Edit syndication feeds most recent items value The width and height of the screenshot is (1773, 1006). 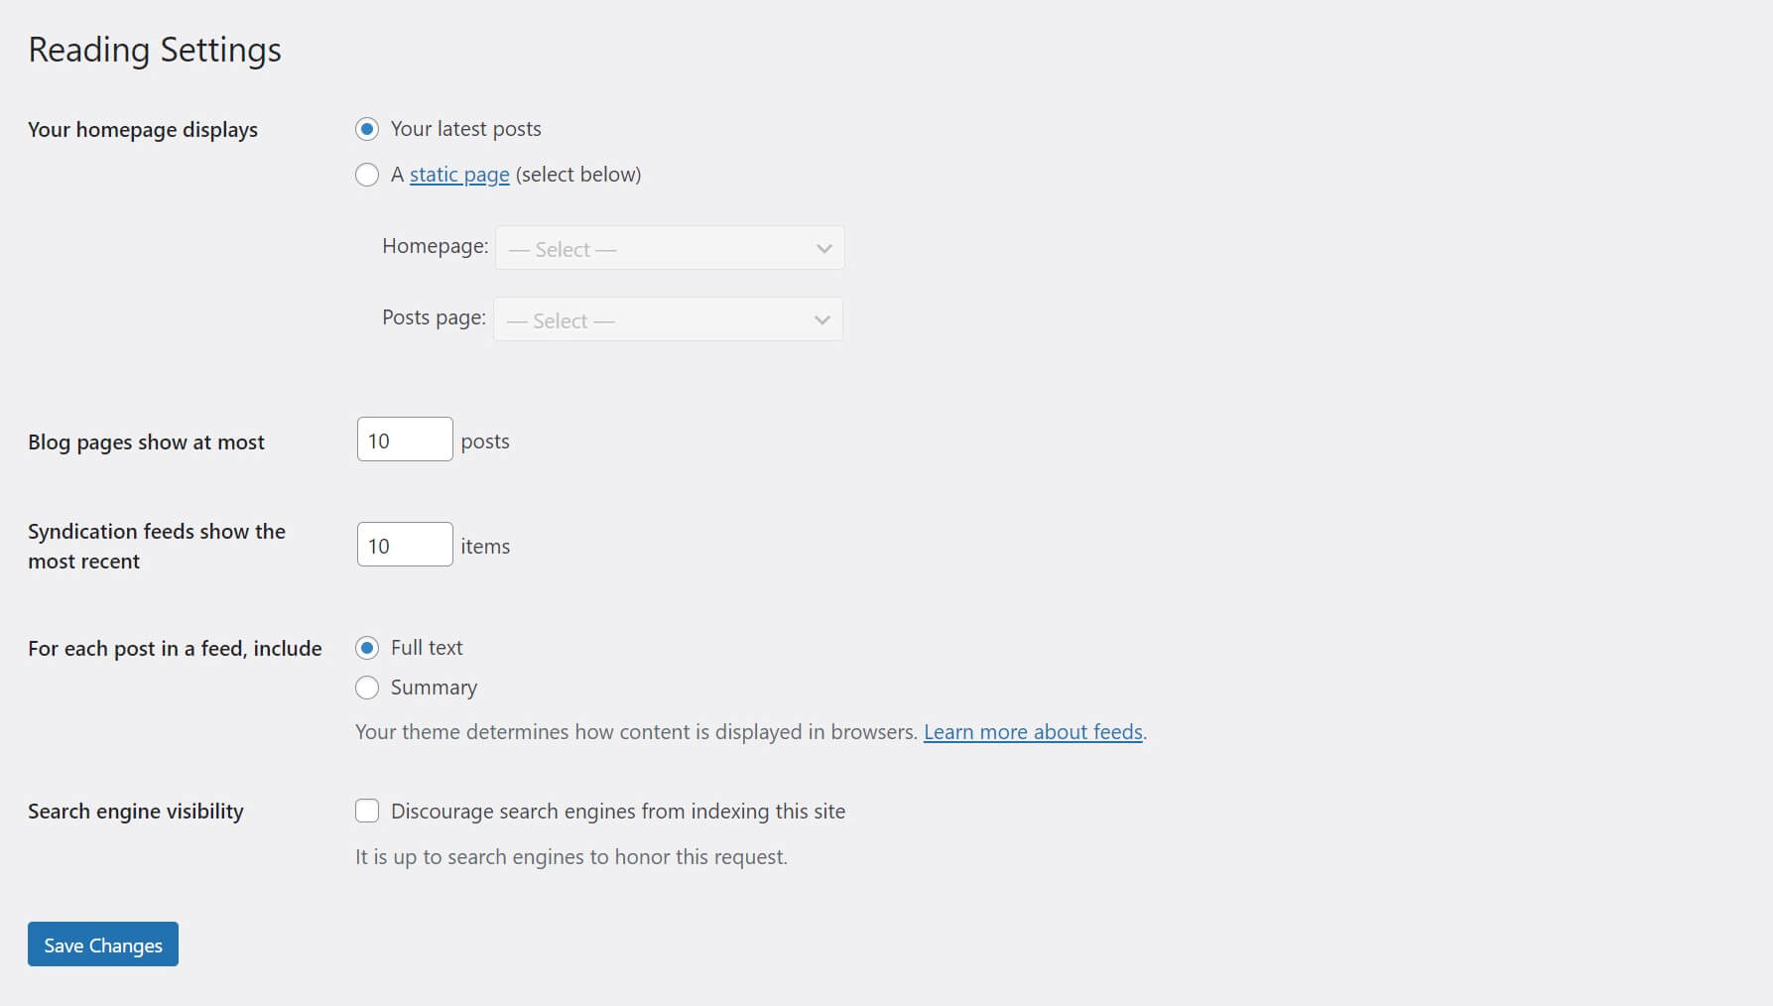click(x=404, y=545)
